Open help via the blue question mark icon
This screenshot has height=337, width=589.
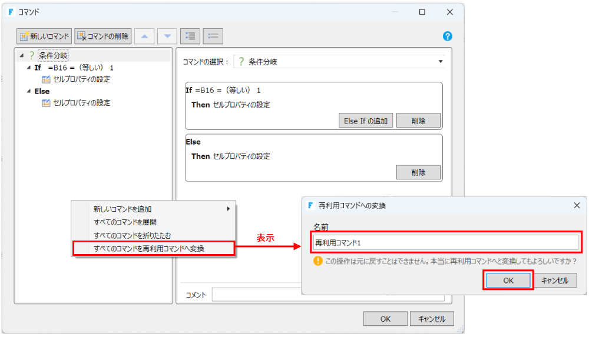click(x=447, y=36)
